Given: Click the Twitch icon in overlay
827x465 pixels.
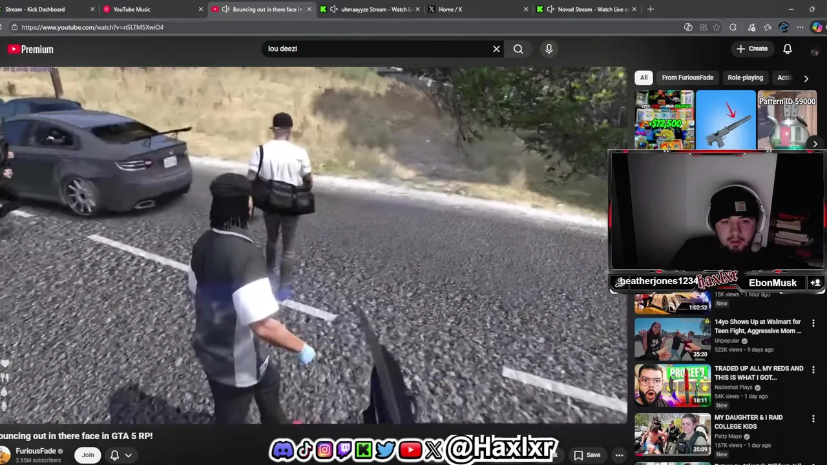Looking at the screenshot, I should tap(344, 449).
